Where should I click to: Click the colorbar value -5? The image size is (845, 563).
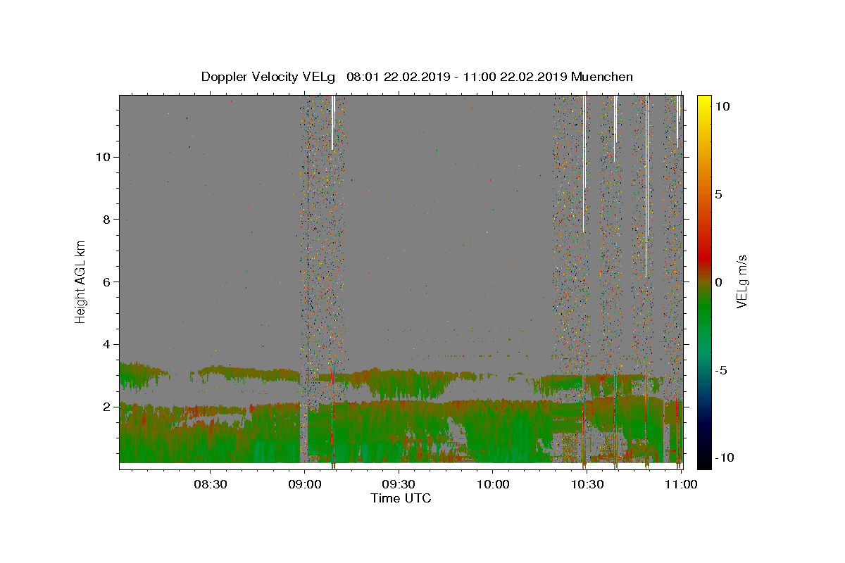pyautogui.click(x=721, y=369)
